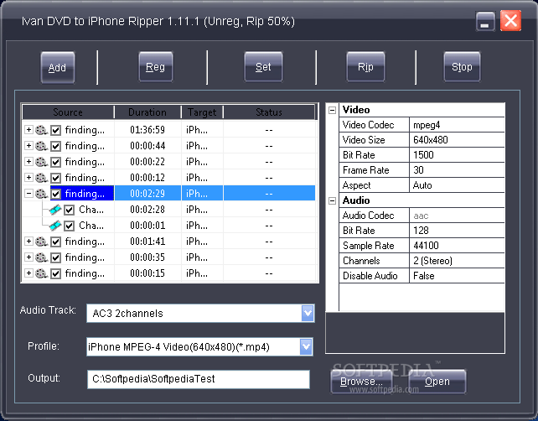Open settings with the Set button

pos(263,66)
